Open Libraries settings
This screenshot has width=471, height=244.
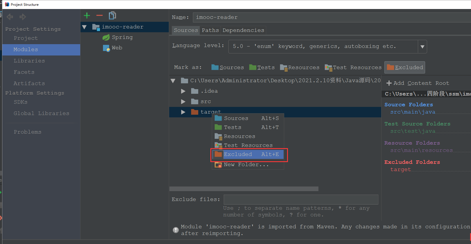29,61
